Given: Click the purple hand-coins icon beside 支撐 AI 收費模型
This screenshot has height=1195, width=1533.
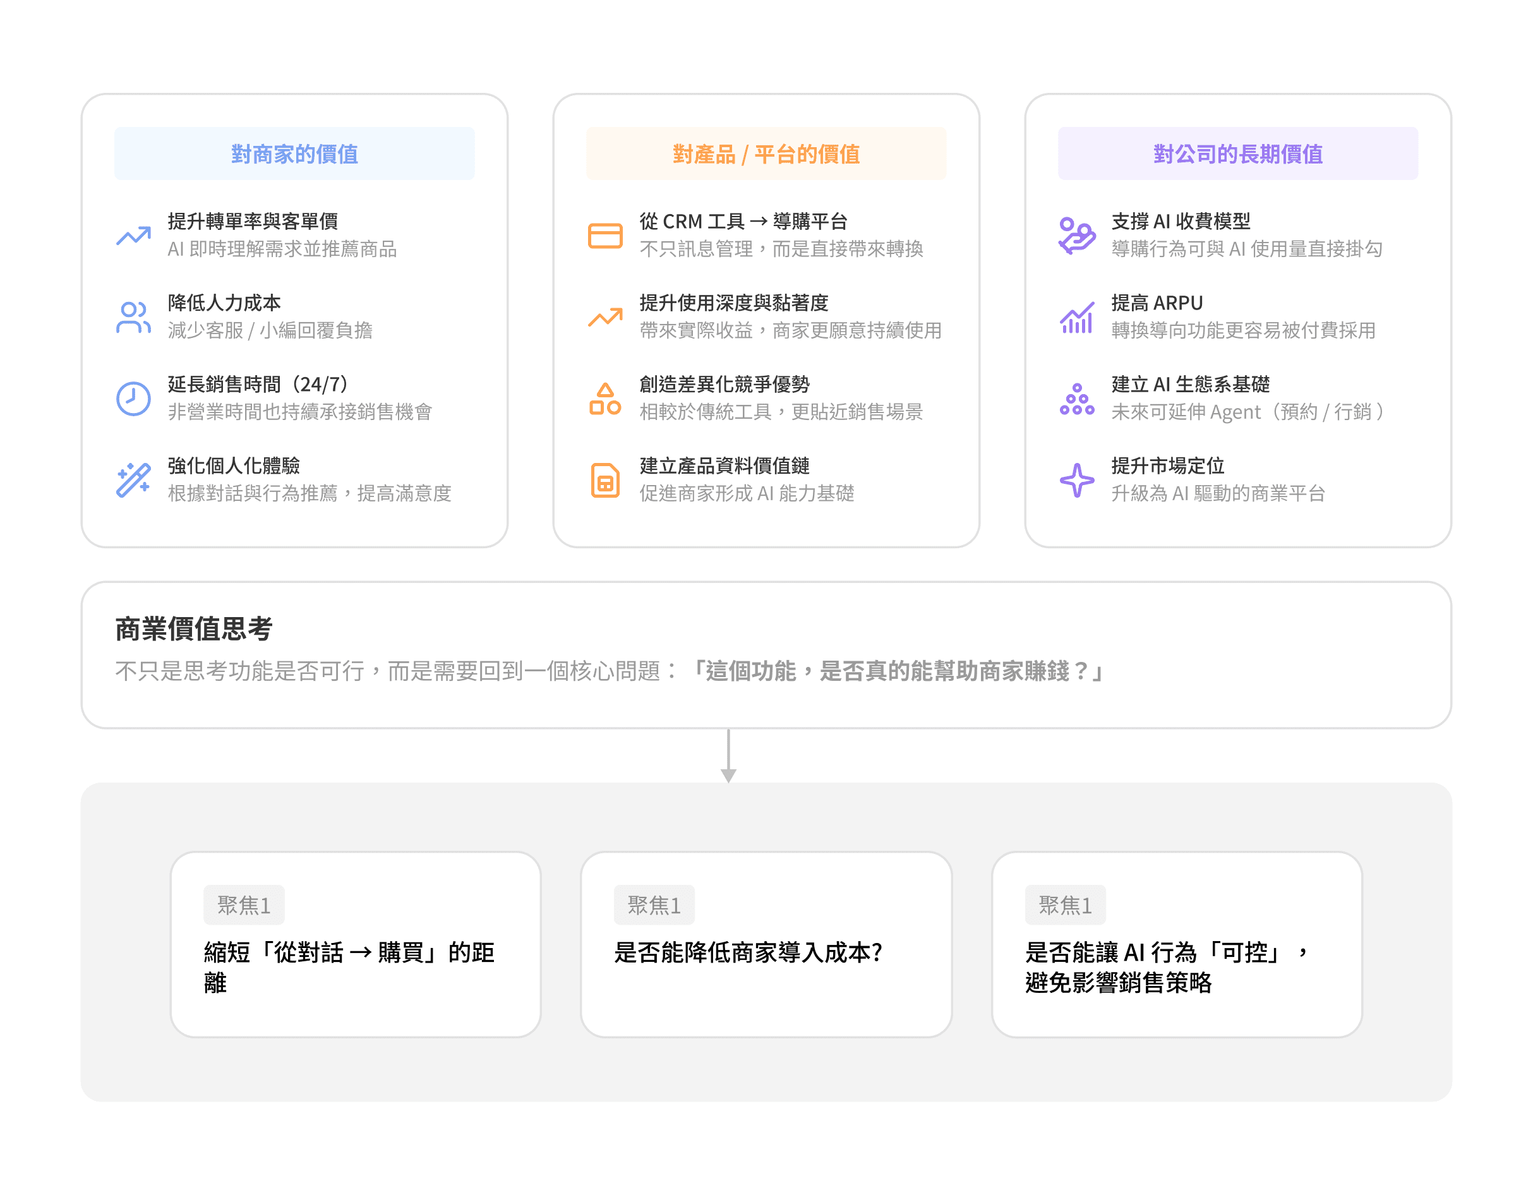Looking at the screenshot, I should (1077, 236).
